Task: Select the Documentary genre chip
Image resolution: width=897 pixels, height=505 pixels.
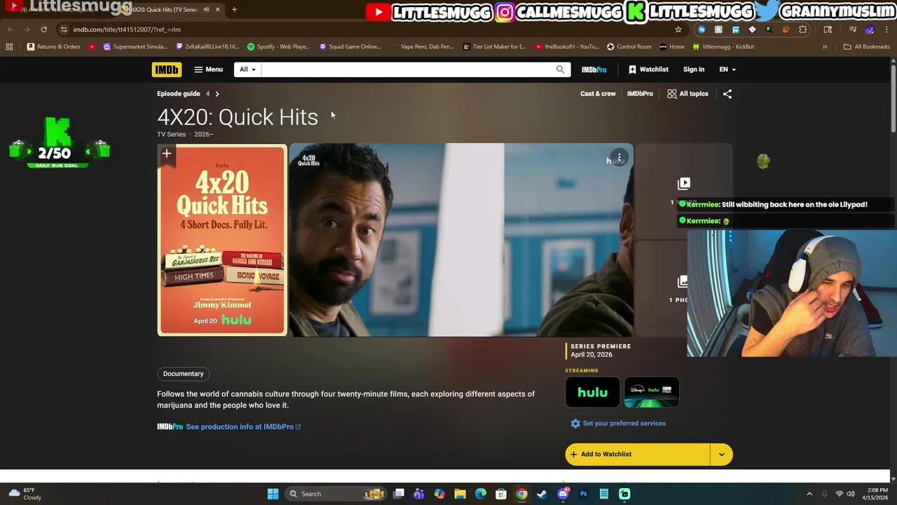Action: click(184, 374)
